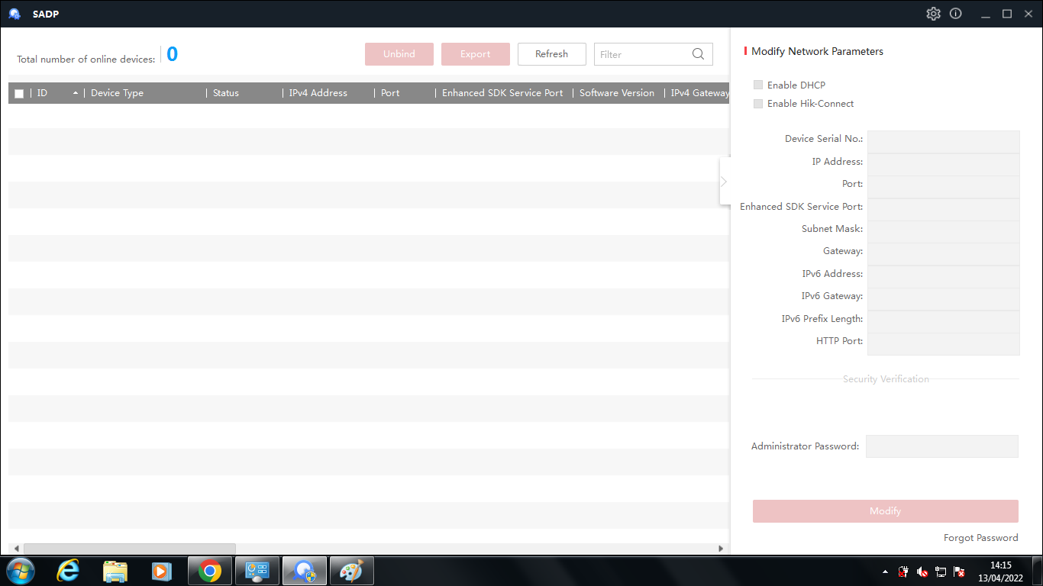Click the Refresh button

tap(551, 54)
